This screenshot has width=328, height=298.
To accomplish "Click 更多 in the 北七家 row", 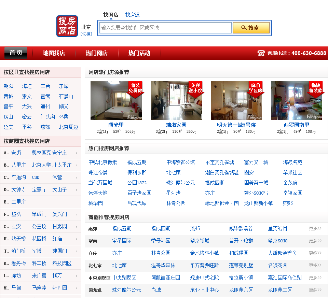I will point(315,265).
